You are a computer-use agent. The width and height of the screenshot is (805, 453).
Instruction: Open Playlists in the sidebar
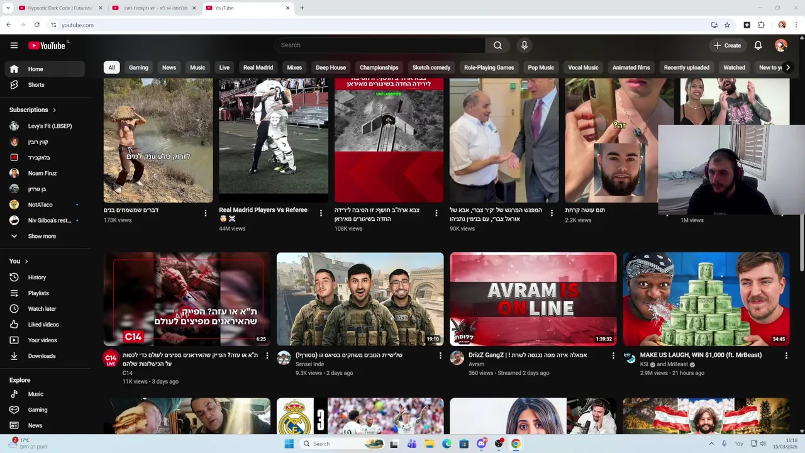click(x=45, y=293)
